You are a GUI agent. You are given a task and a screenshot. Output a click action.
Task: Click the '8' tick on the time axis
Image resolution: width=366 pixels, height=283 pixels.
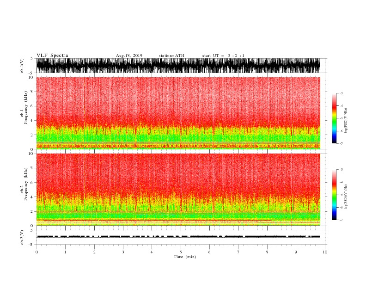click(x=267, y=252)
